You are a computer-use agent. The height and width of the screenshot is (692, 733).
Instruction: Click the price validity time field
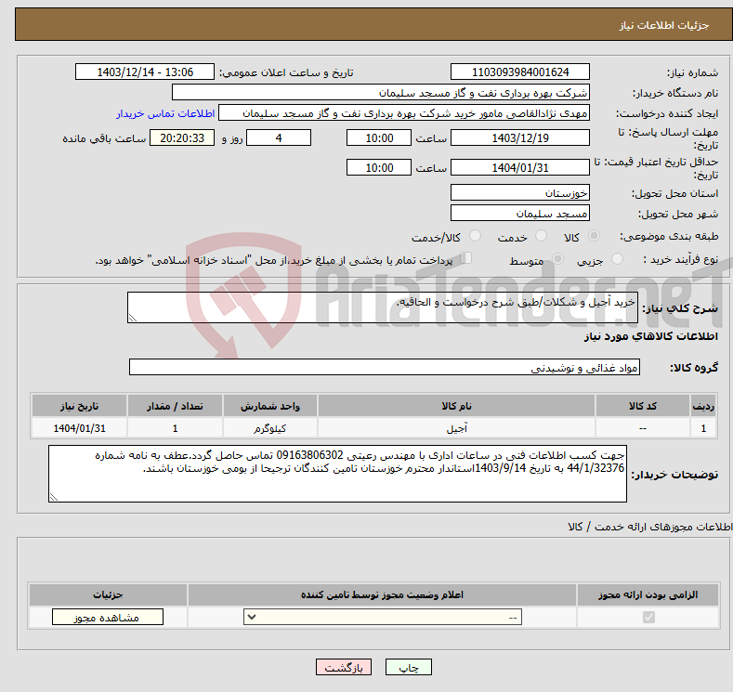click(379, 167)
